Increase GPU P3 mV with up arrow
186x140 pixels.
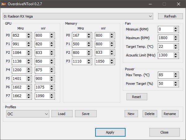tap(51, 60)
